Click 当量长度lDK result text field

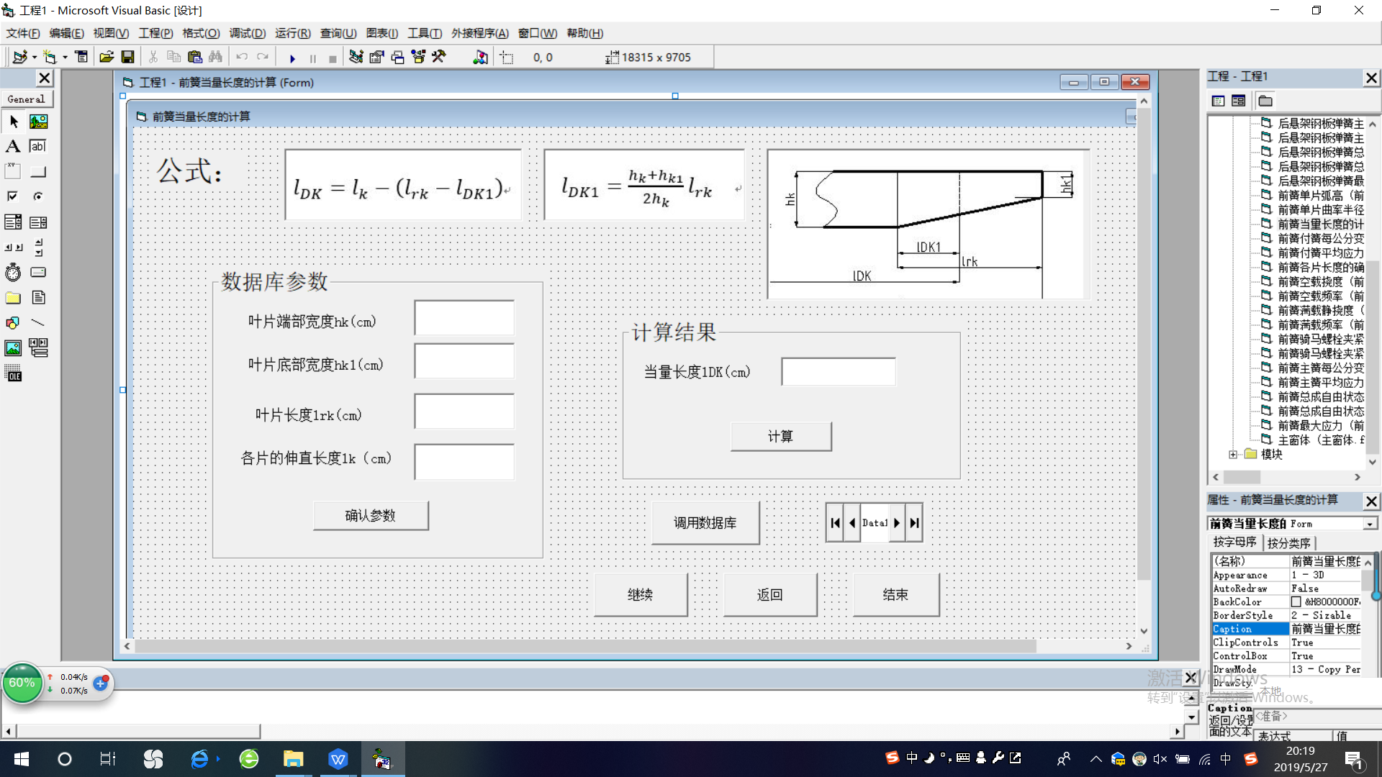click(x=838, y=372)
